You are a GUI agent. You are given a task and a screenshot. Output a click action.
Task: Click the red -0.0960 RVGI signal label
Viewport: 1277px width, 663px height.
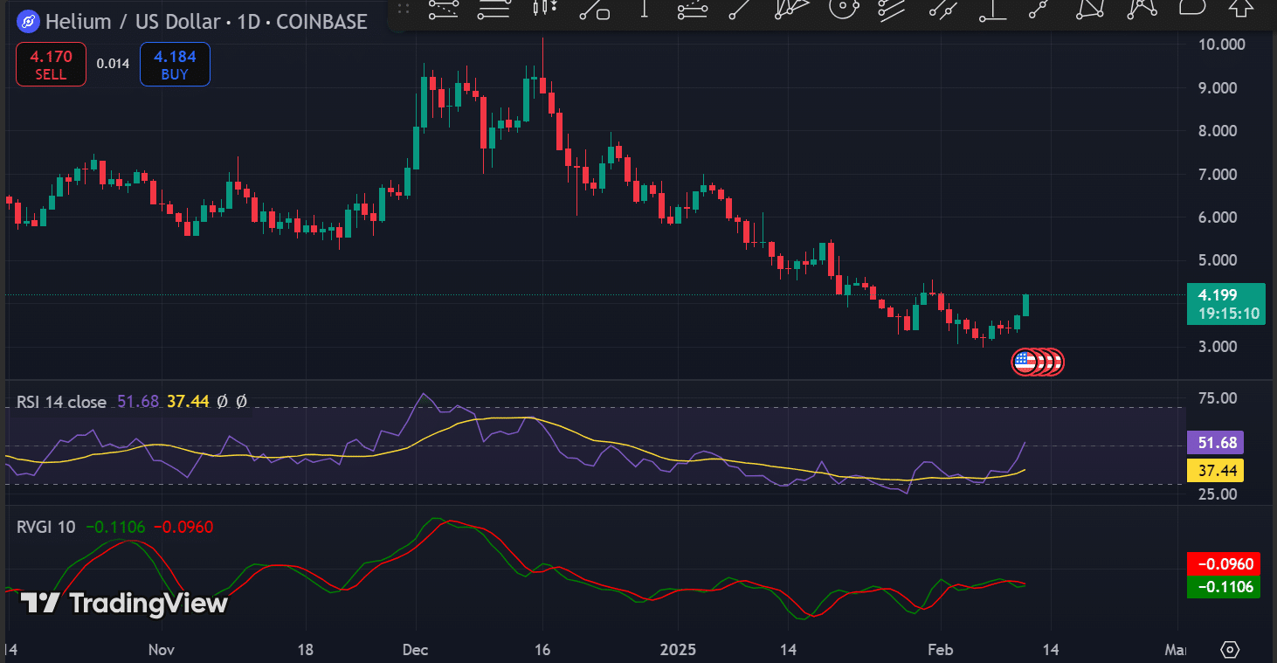click(x=1223, y=564)
